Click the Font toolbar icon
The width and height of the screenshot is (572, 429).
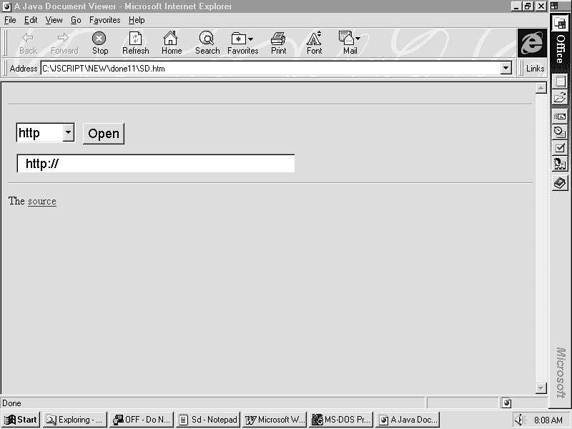tap(314, 43)
